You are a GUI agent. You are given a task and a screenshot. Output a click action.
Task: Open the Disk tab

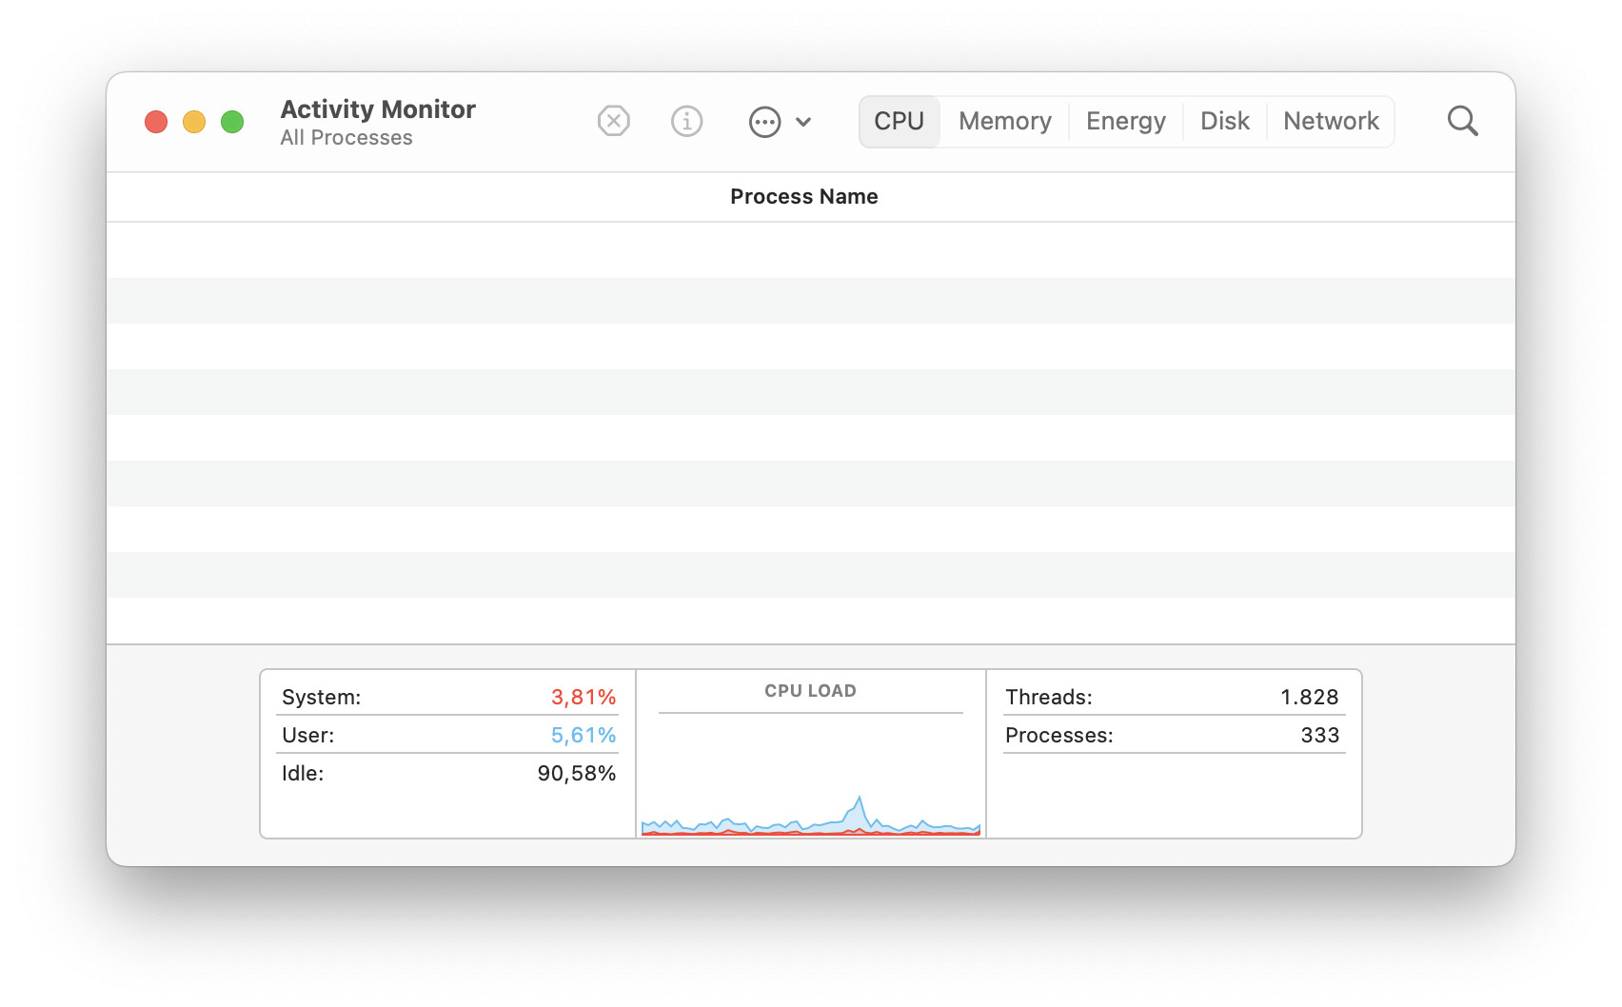(x=1225, y=121)
